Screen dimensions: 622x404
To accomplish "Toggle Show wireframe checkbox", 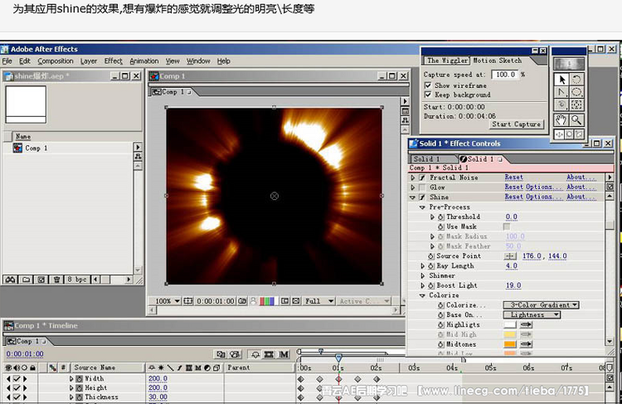I will [428, 85].
